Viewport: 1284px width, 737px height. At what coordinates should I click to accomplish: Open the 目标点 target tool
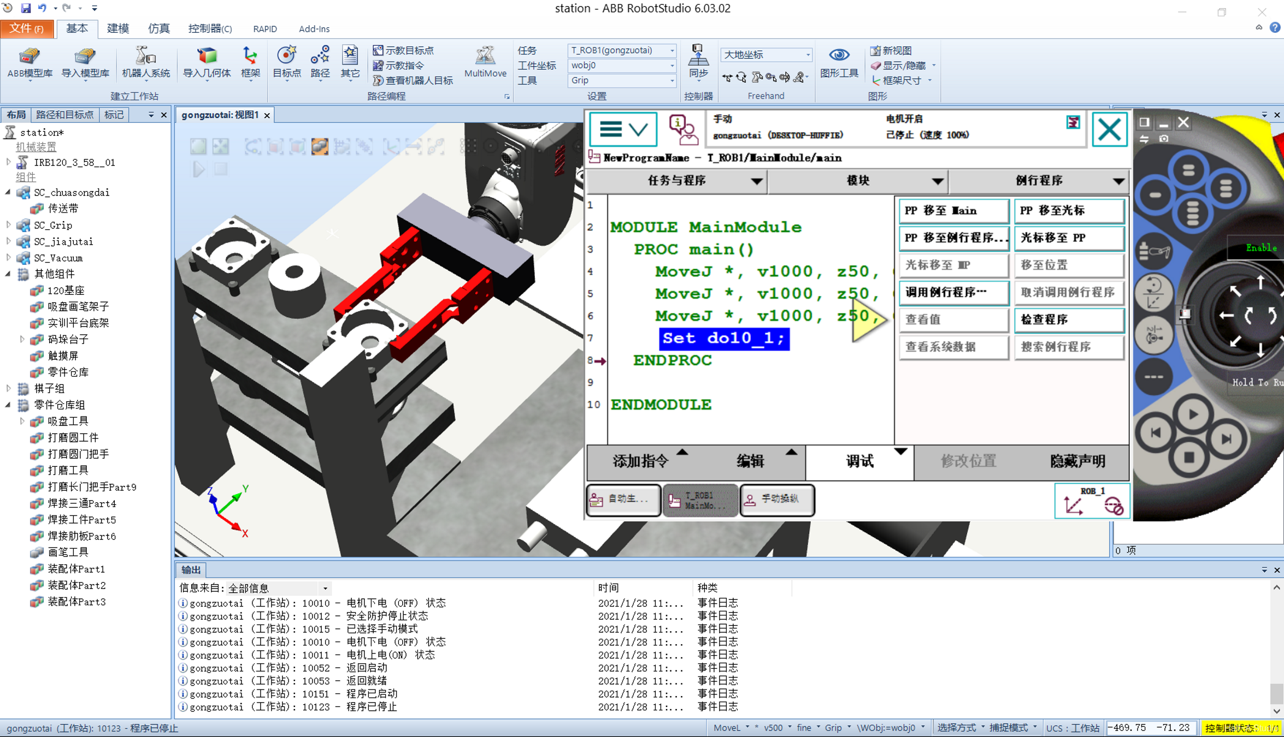click(x=286, y=62)
